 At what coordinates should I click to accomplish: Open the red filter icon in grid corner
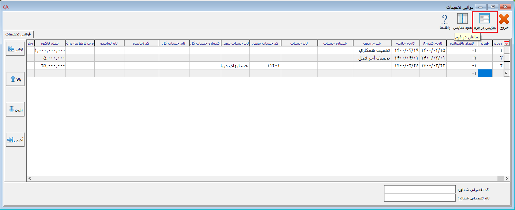[507, 43]
